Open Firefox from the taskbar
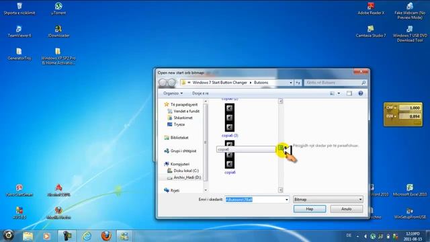430x242 pixels. pyautogui.click(x=106, y=236)
